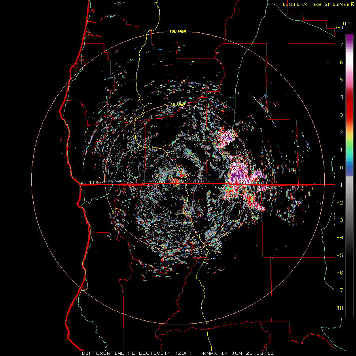This screenshot has height=356, width=356.
Task: Click the 0 value on the color scale
Action: (x=341, y=168)
